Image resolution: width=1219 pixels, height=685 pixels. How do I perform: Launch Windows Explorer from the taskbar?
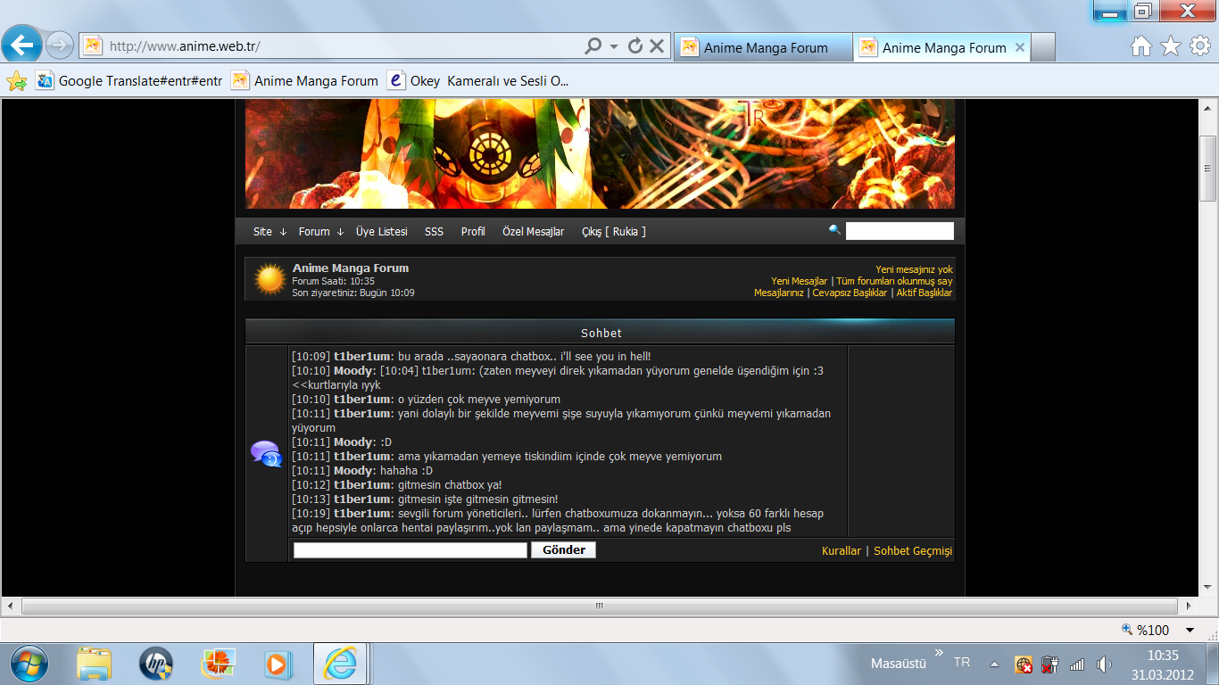point(94,664)
